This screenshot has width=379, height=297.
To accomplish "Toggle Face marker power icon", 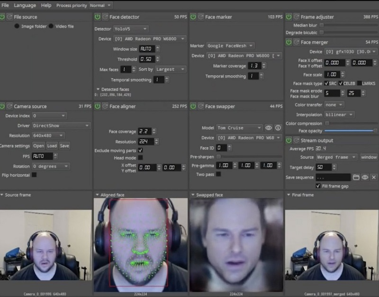I will click(x=193, y=17).
